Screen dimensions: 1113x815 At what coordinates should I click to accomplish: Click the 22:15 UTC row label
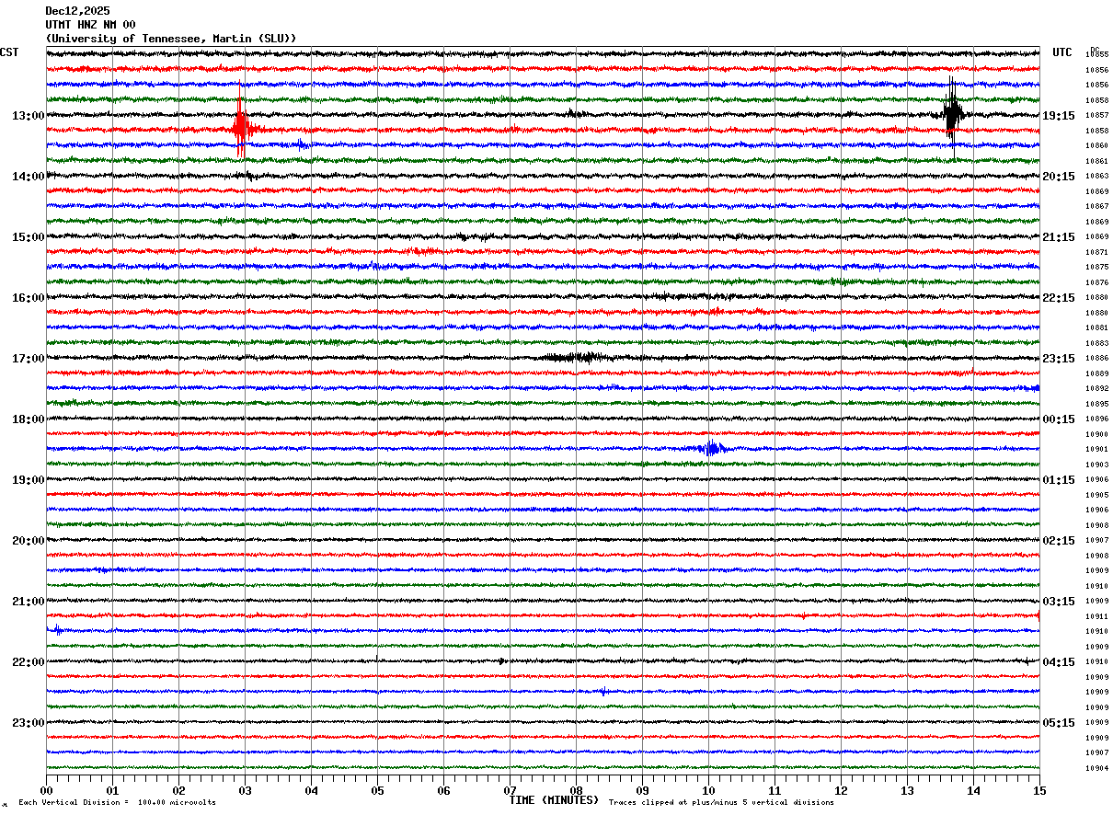click(x=1059, y=298)
